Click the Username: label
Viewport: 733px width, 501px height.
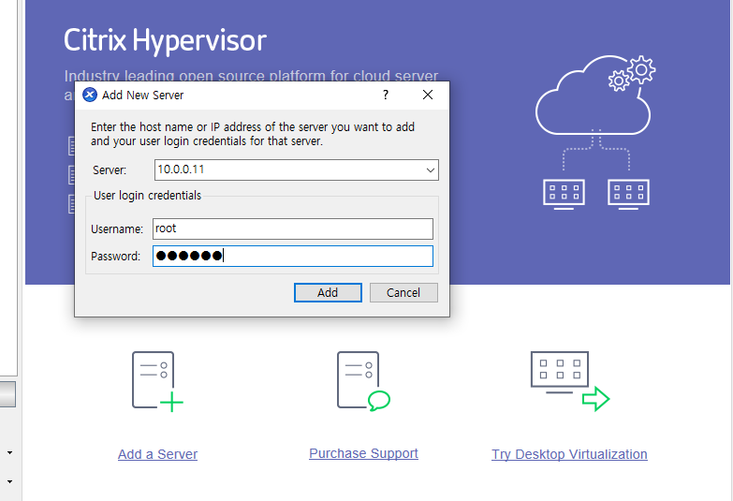tap(117, 228)
